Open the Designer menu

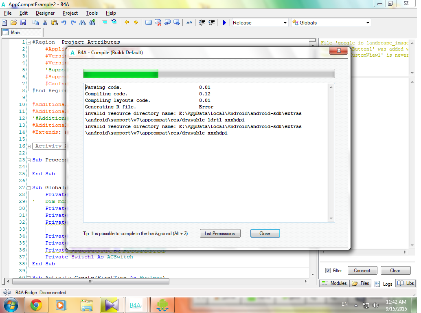45,13
